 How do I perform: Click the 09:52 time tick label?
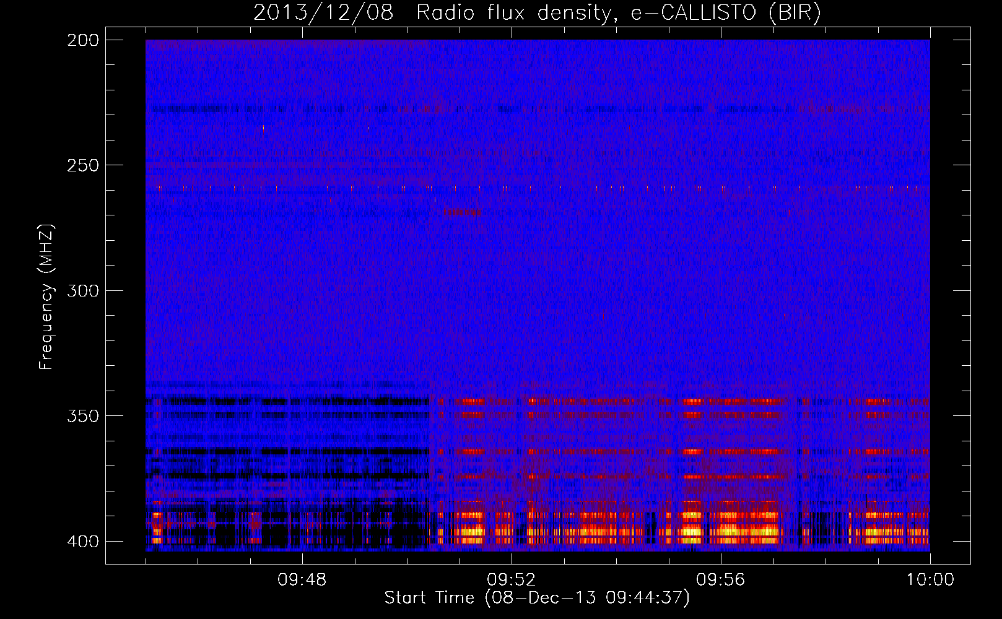click(512, 580)
